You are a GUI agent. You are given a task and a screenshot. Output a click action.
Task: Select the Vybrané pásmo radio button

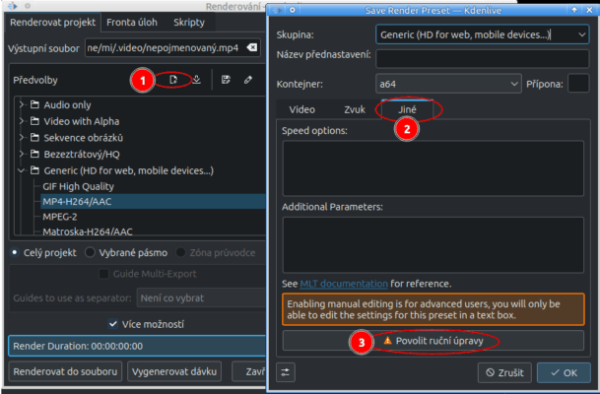[x=89, y=251]
